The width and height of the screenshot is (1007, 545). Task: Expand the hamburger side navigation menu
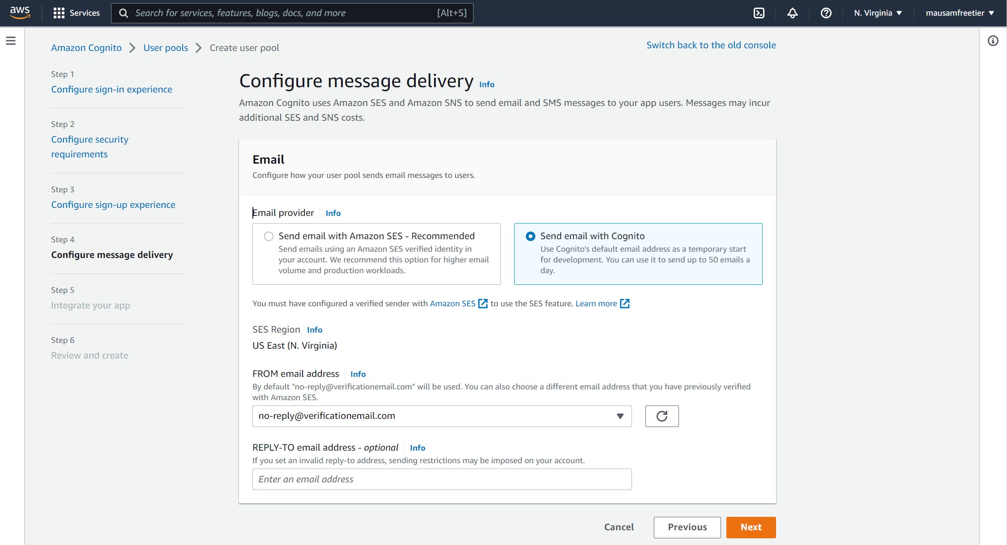click(11, 41)
